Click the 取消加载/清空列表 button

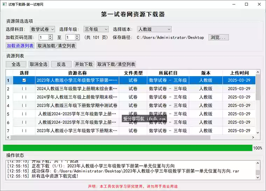tap(56, 46)
